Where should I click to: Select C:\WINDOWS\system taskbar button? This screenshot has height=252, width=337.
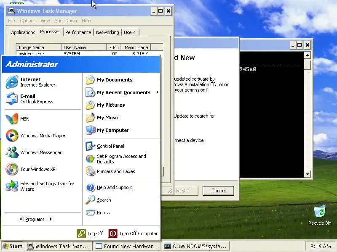(x=195, y=246)
